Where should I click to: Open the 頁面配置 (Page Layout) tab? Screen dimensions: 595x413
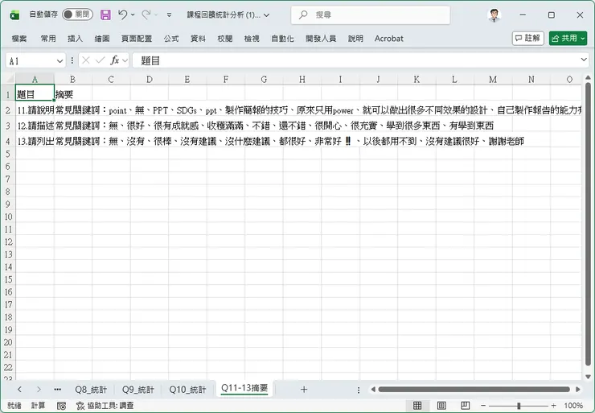click(137, 39)
